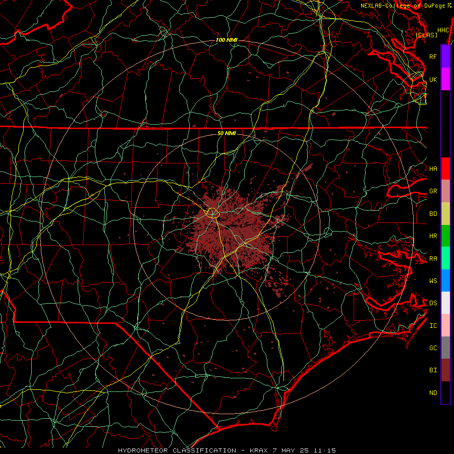Click the 'IC' legend label text
This screenshot has width=454, height=454.
point(433,326)
